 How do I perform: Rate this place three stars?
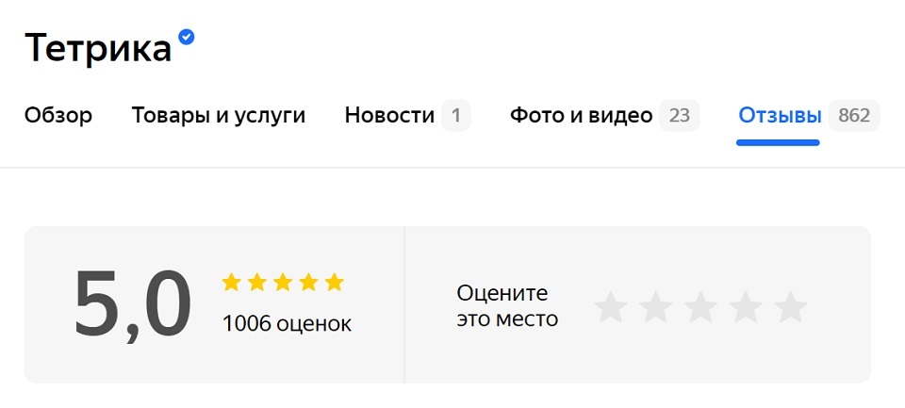700,307
